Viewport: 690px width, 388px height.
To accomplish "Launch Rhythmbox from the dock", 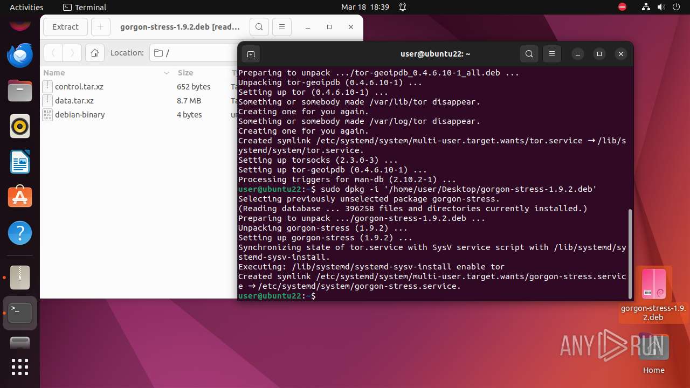I will (20, 126).
